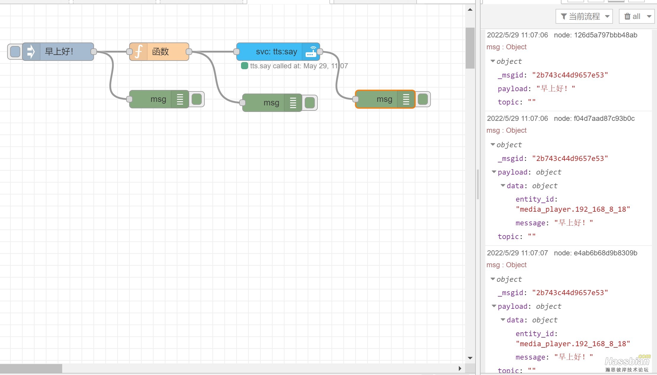657x375 pixels.
Task: Click the canvas horizontal scrollbar thumb
Action: (31, 368)
